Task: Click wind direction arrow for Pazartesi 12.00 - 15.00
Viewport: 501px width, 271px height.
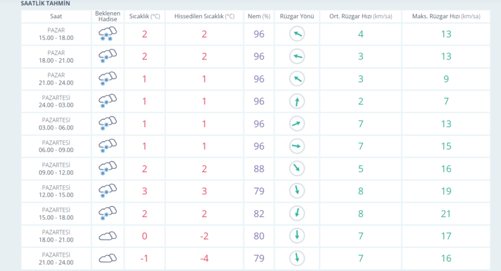Action: click(x=297, y=191)
